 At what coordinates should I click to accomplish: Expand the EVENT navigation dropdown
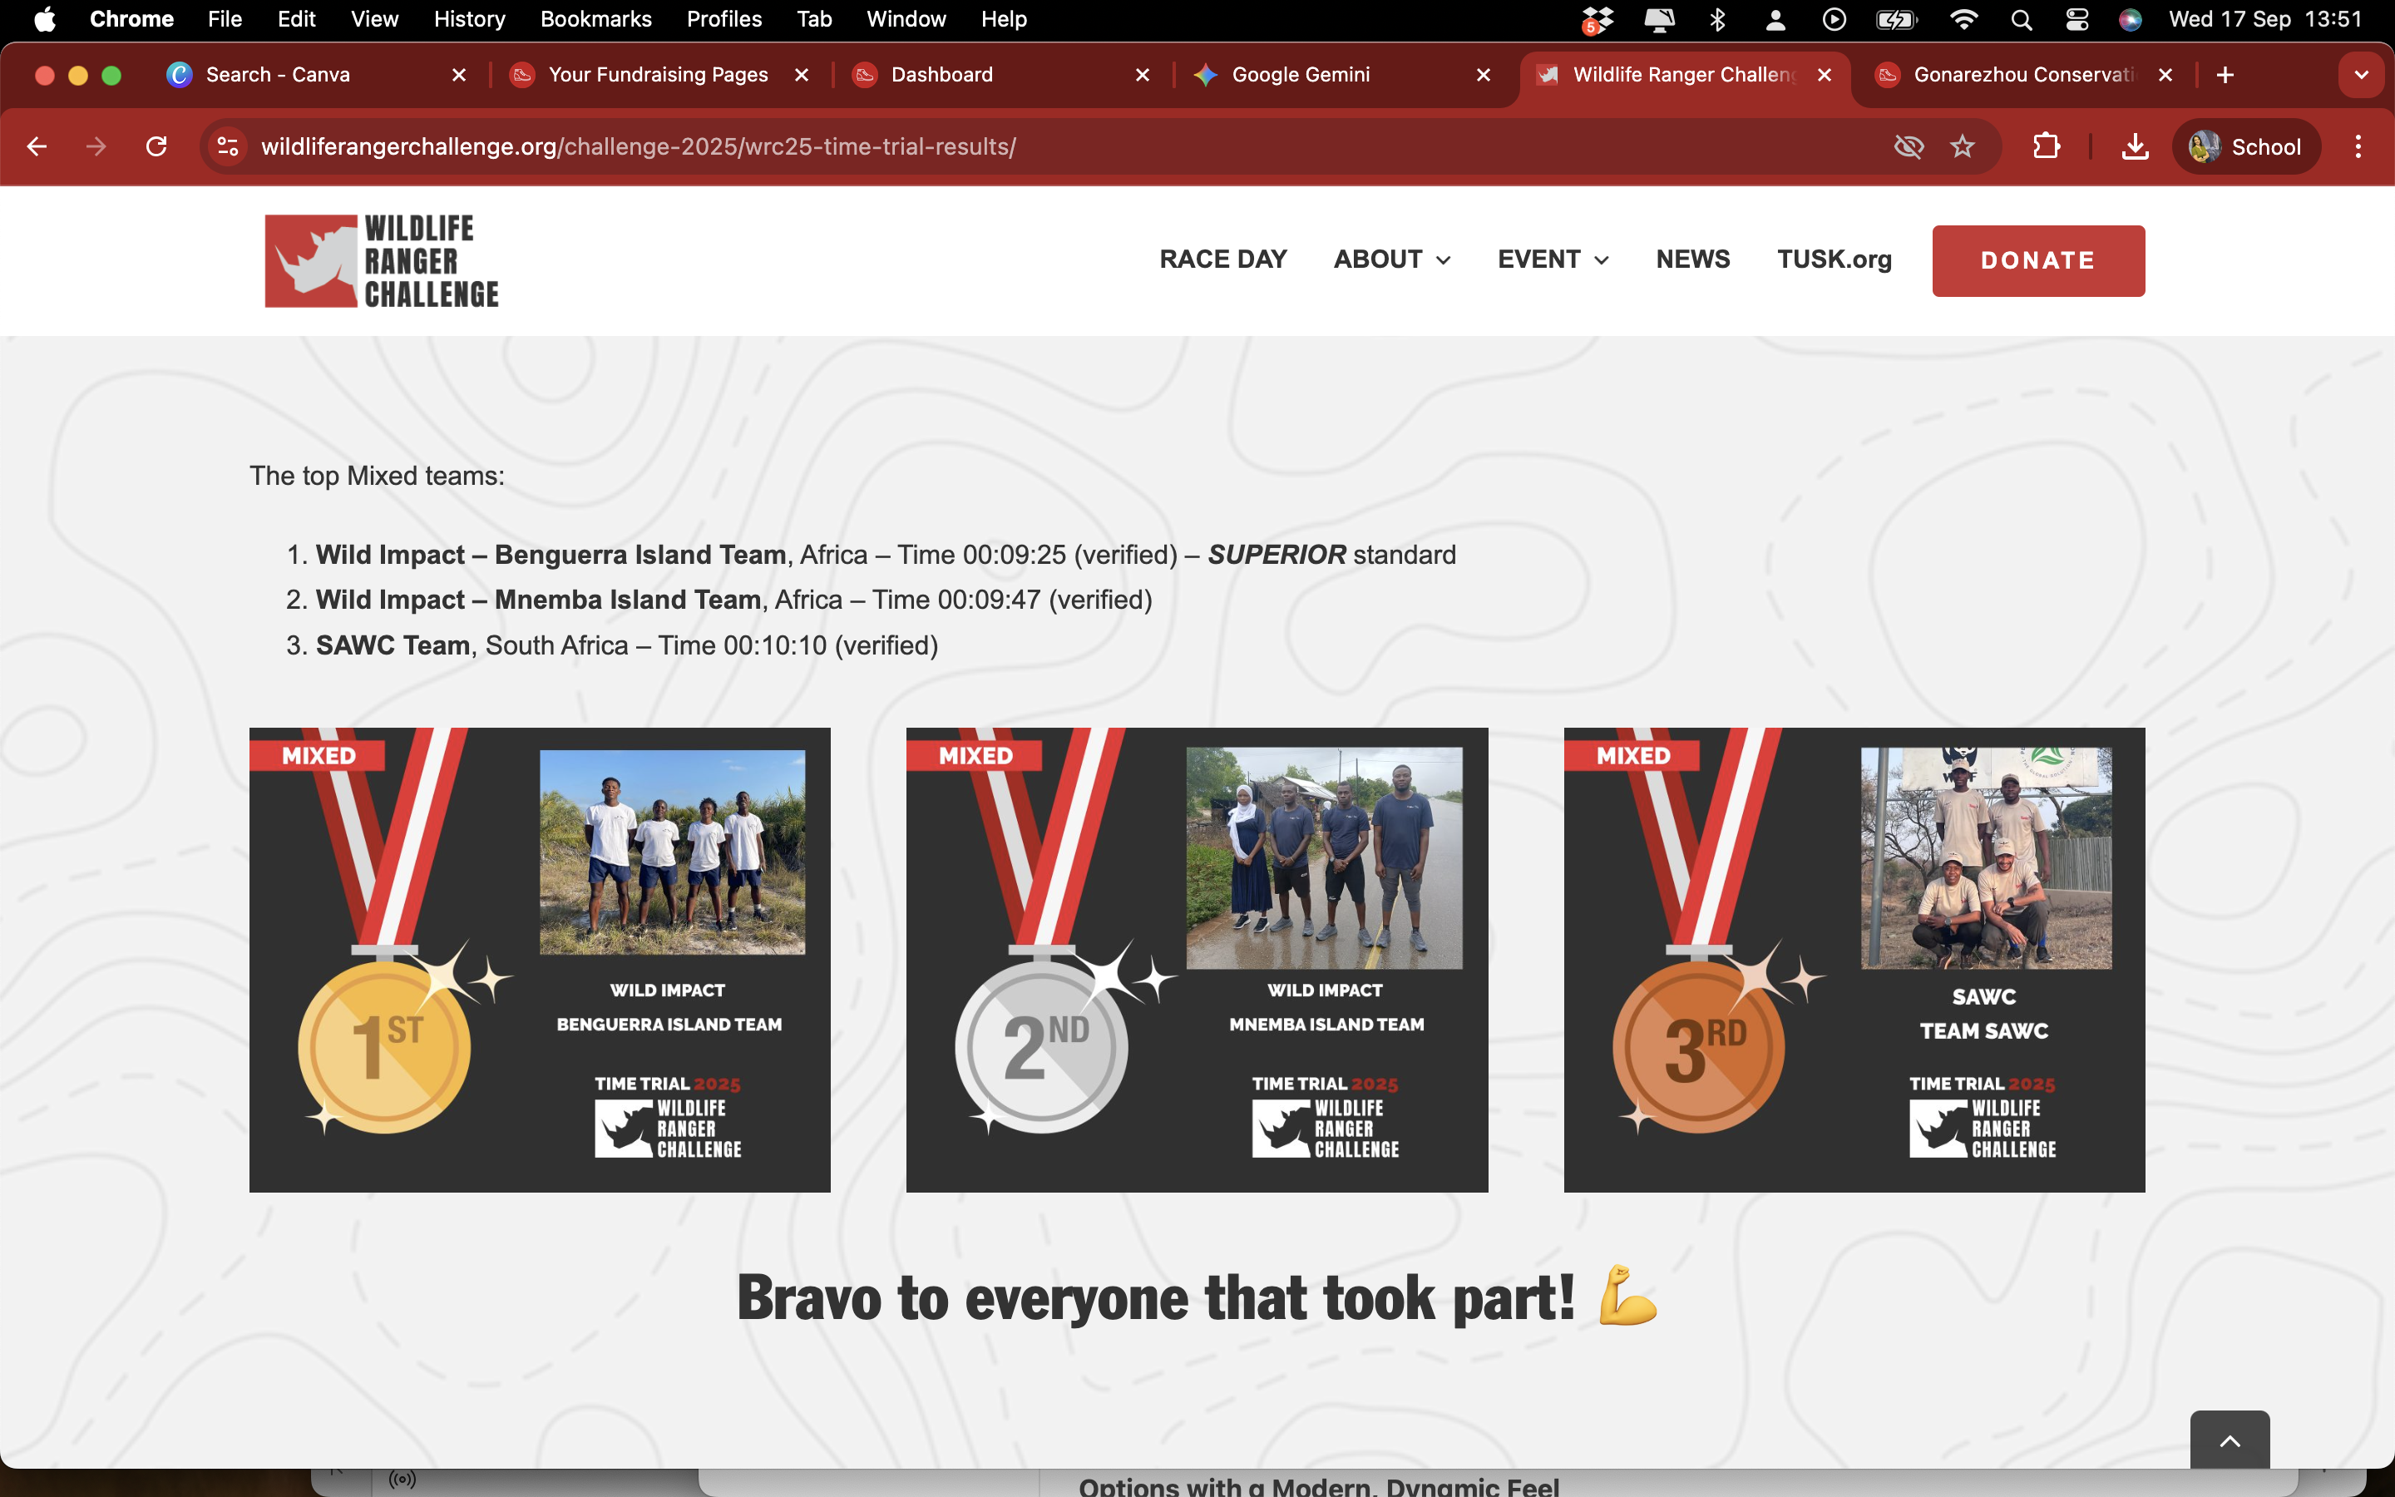(x=1551, y=259)
